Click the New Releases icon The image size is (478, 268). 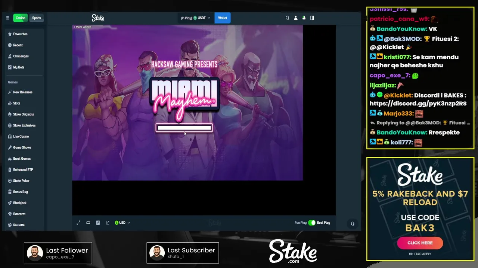[x=10, y=92]
